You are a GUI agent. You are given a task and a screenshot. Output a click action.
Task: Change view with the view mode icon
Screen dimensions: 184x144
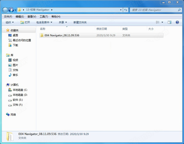point(158,22)
